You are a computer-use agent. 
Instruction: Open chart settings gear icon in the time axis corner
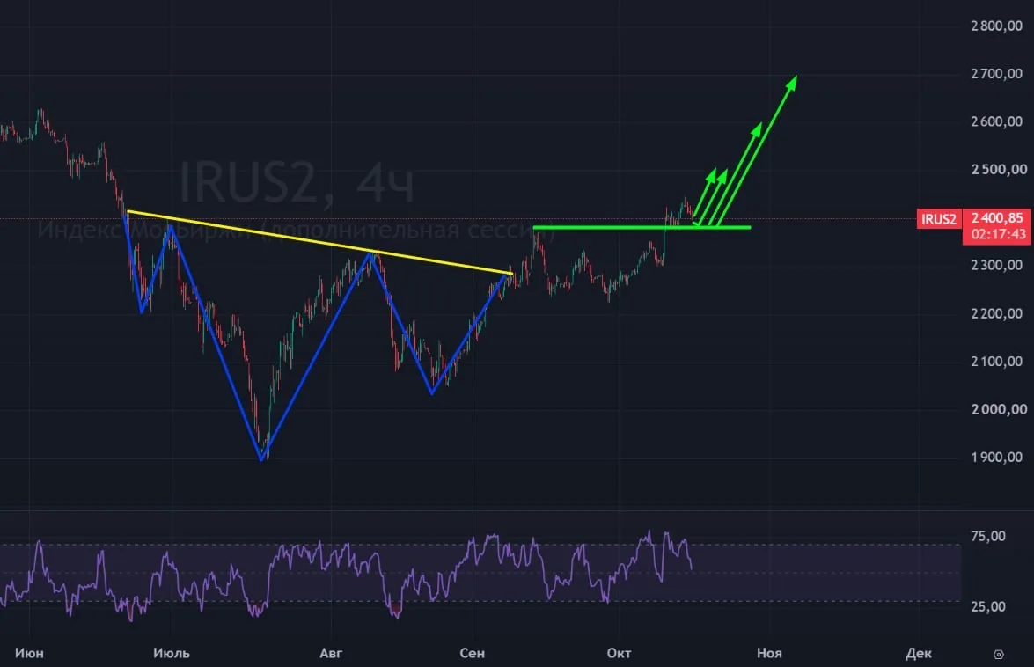click(x=999, y=655)
